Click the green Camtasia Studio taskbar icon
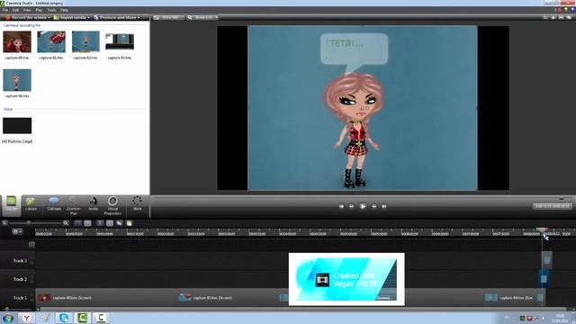Screen dimensions: 576x324 (83, 318)
